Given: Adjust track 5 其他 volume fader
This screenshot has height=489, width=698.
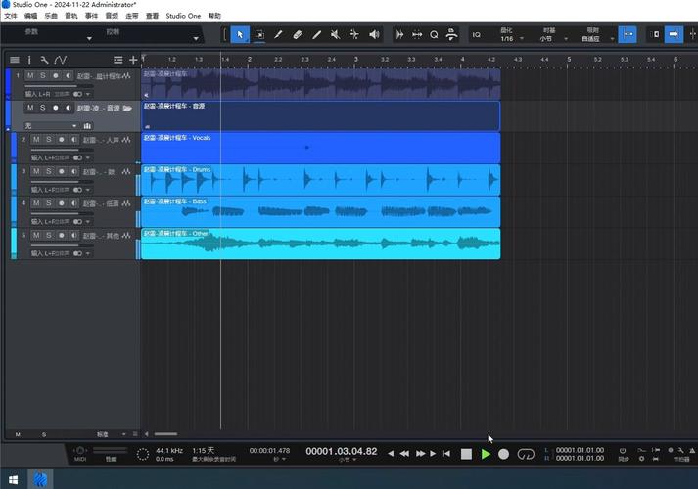Looking at the screenshot, I should 63,245.
